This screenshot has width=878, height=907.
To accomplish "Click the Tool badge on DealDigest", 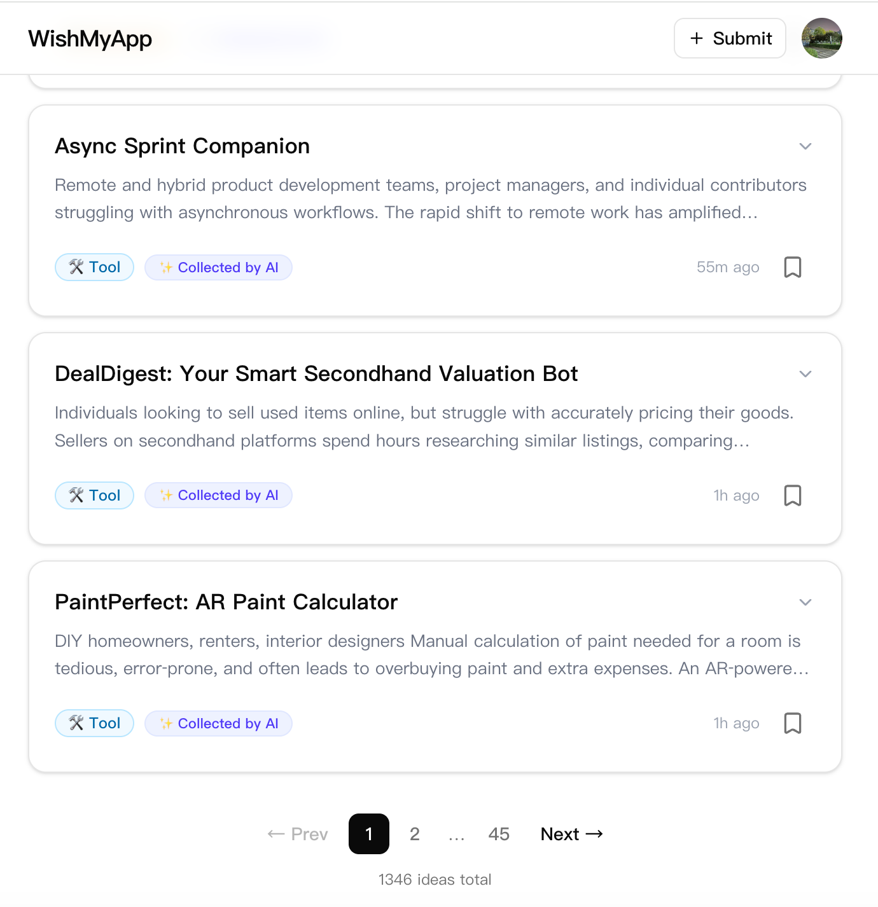I will coord(94,495).
